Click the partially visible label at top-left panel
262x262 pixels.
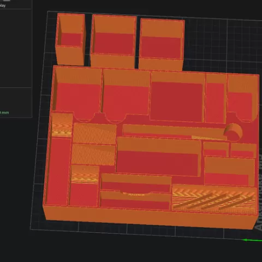point(3,5)
